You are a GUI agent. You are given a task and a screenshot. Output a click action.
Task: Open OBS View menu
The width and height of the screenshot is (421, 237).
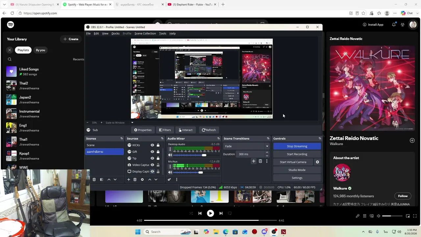pos(105,34)
